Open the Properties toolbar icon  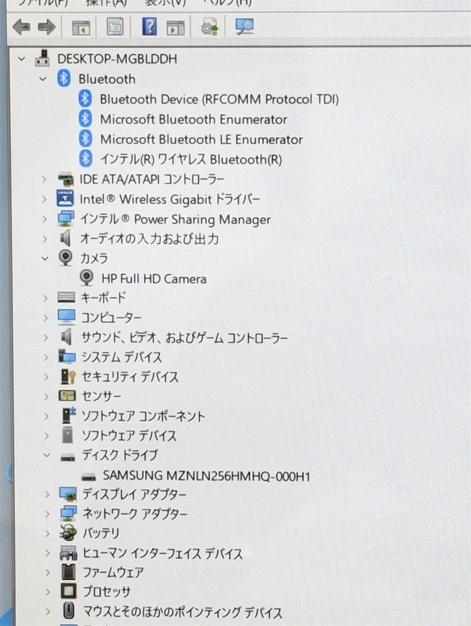tap(115, 26)
